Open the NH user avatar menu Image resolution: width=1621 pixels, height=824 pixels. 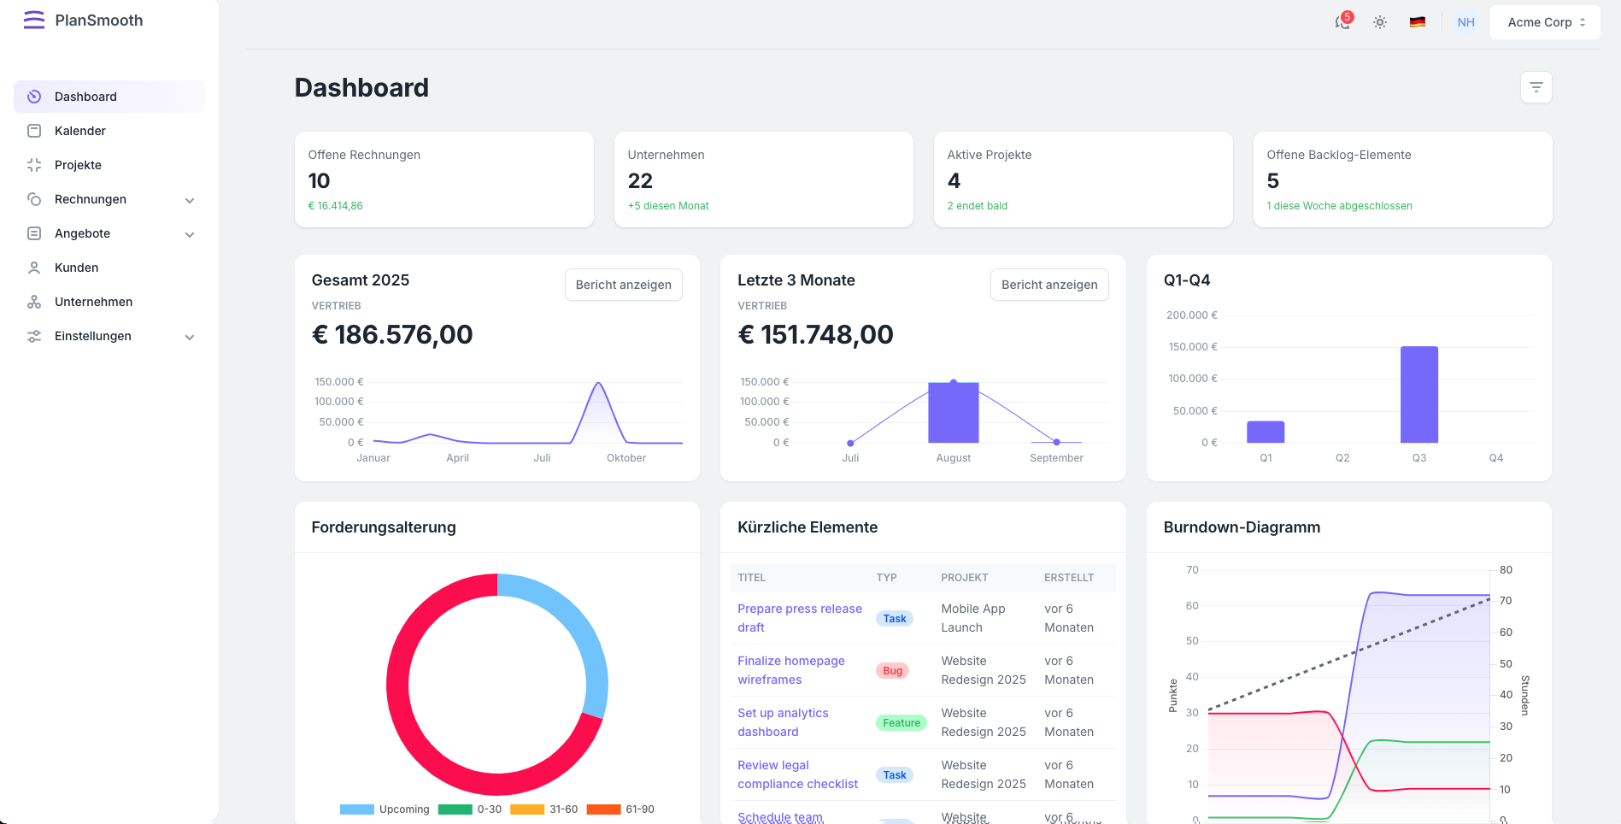tap(1466, 22)
